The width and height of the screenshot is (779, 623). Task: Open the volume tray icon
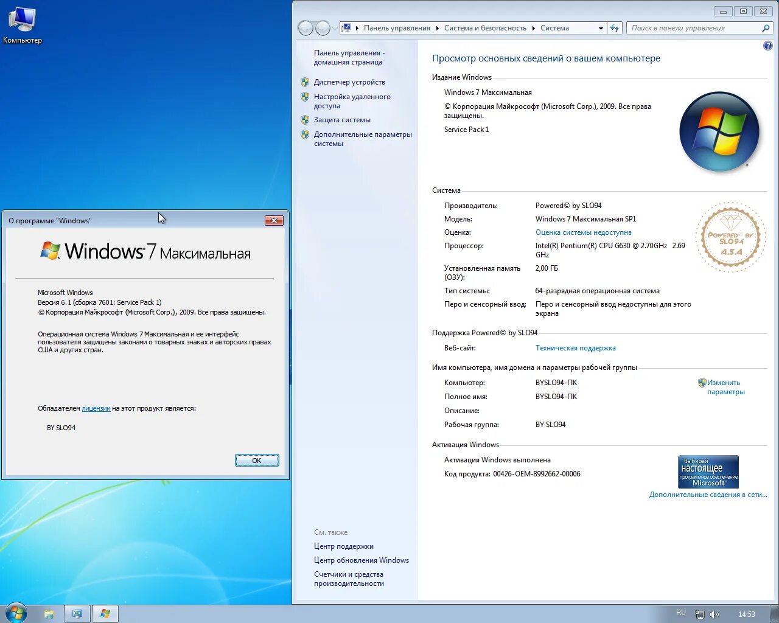714,614
